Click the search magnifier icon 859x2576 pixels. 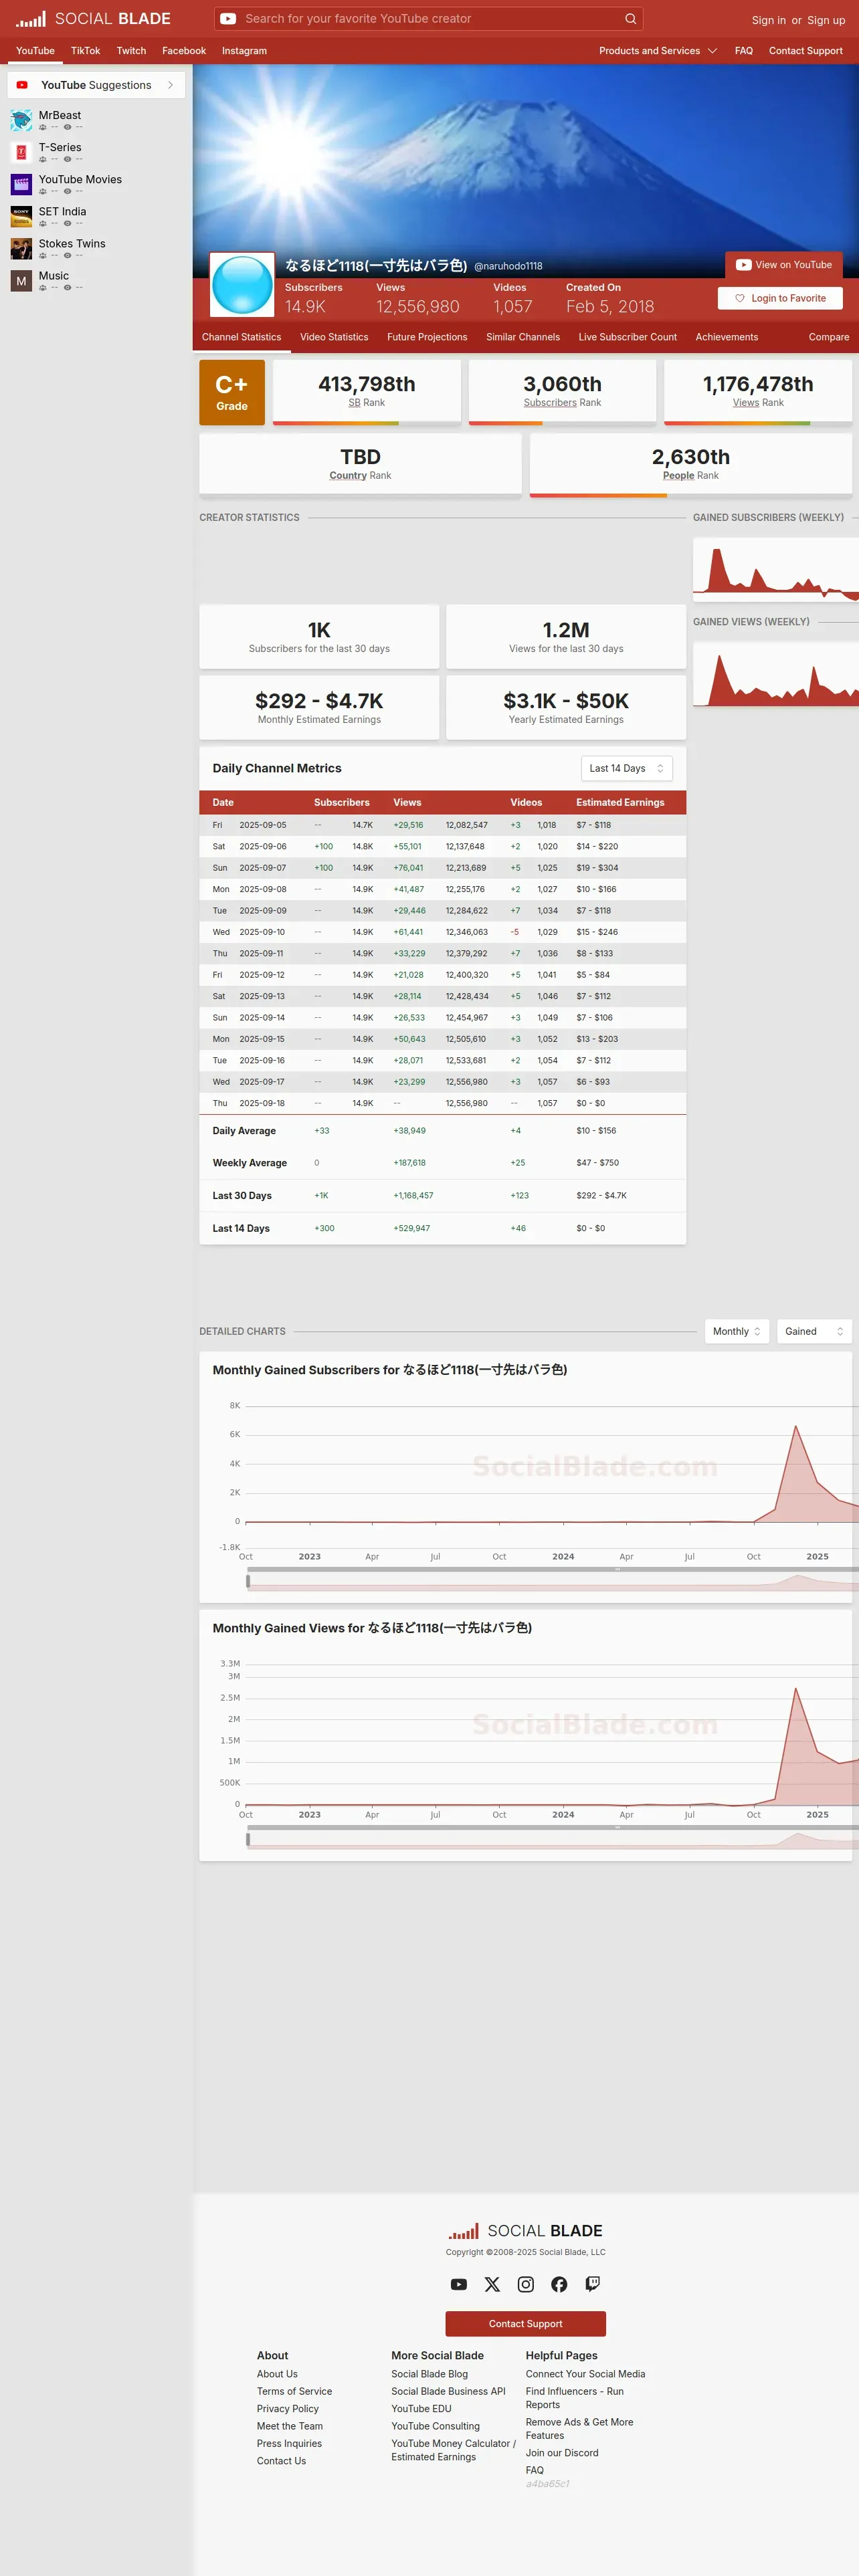pos(630,19)
